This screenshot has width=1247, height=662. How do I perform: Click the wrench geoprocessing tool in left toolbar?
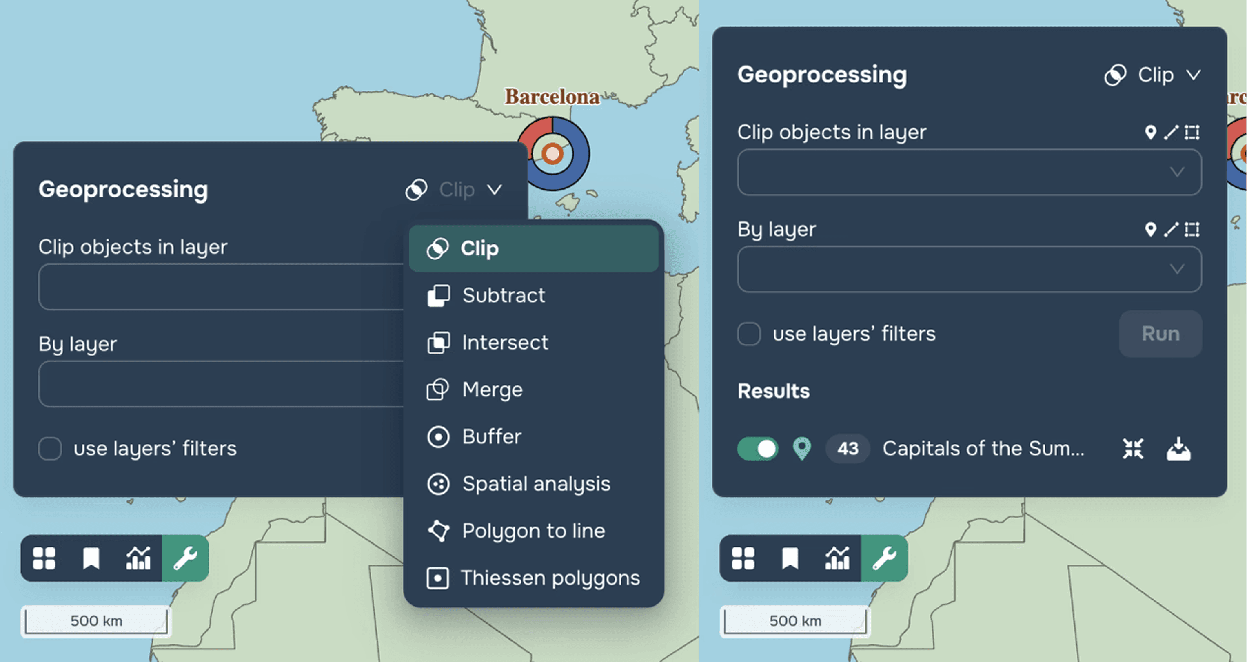coord(185,558)
